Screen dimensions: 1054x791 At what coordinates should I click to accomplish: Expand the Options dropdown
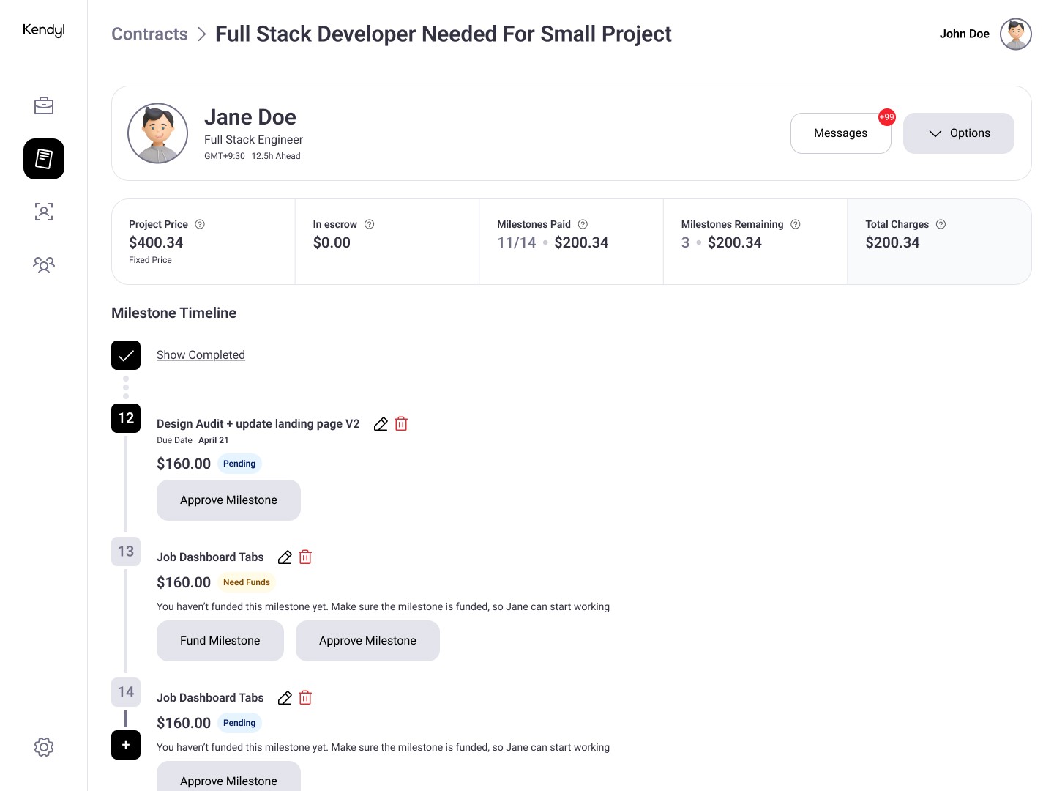[959, 133]
